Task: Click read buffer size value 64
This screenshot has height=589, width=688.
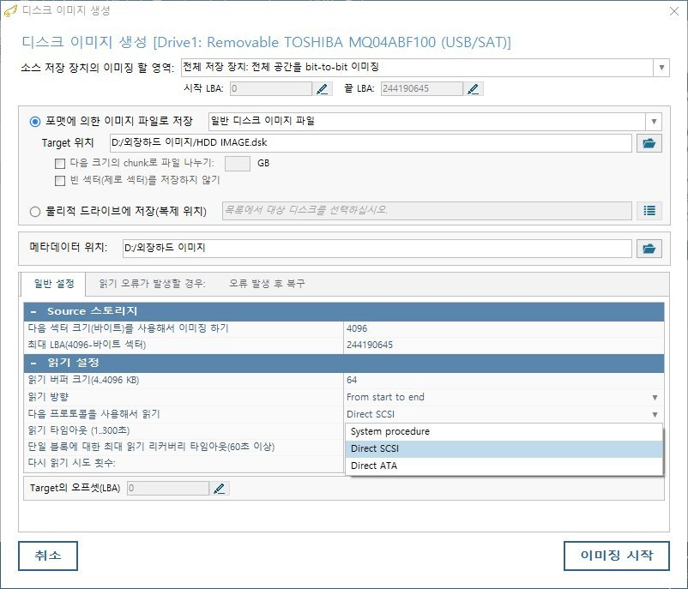Action: coord(352,381)
